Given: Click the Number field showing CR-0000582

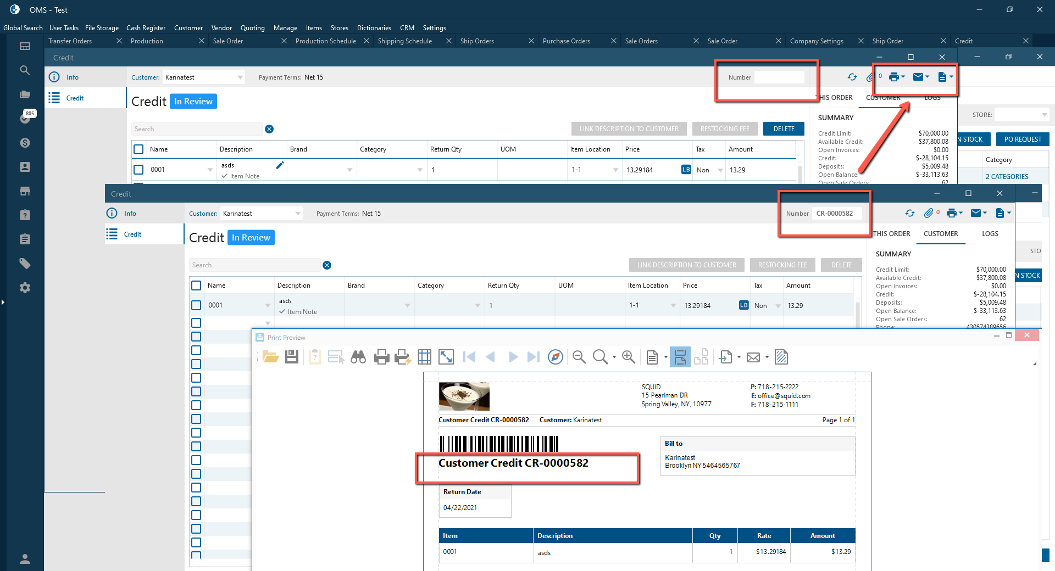Looking at the screenshot, I should tap(838, 214).
